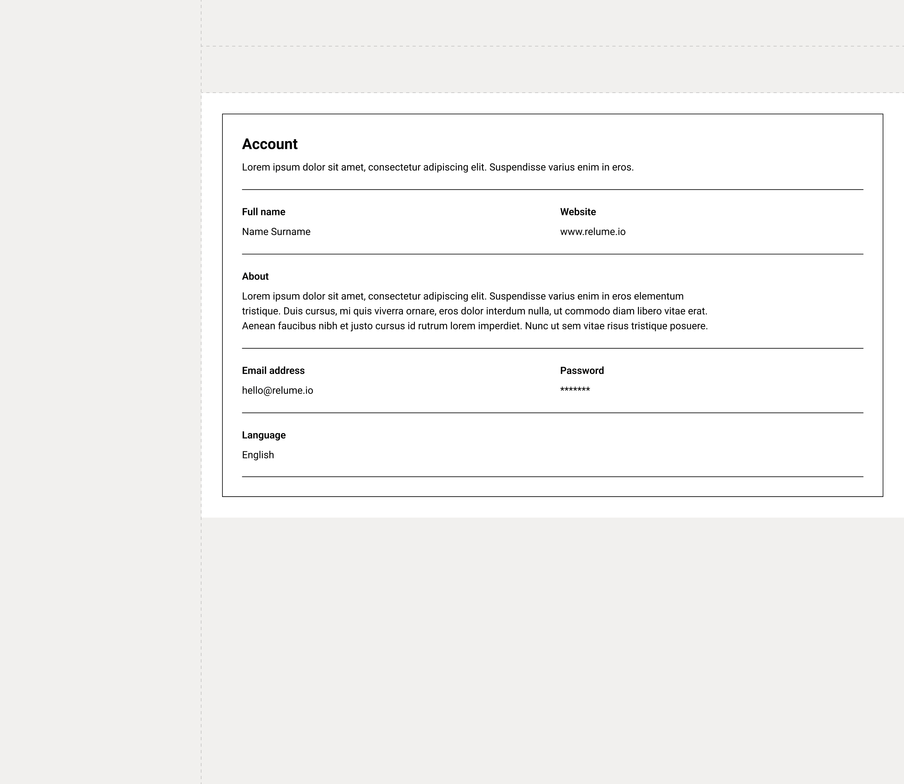Click the About label
904x784 pixels.
click(x=255, y=276)
